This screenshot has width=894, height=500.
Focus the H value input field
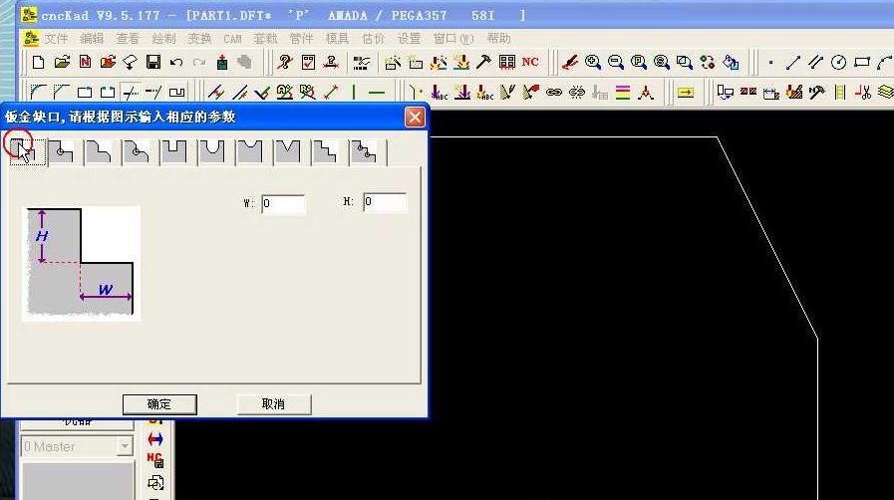(385, 201)
